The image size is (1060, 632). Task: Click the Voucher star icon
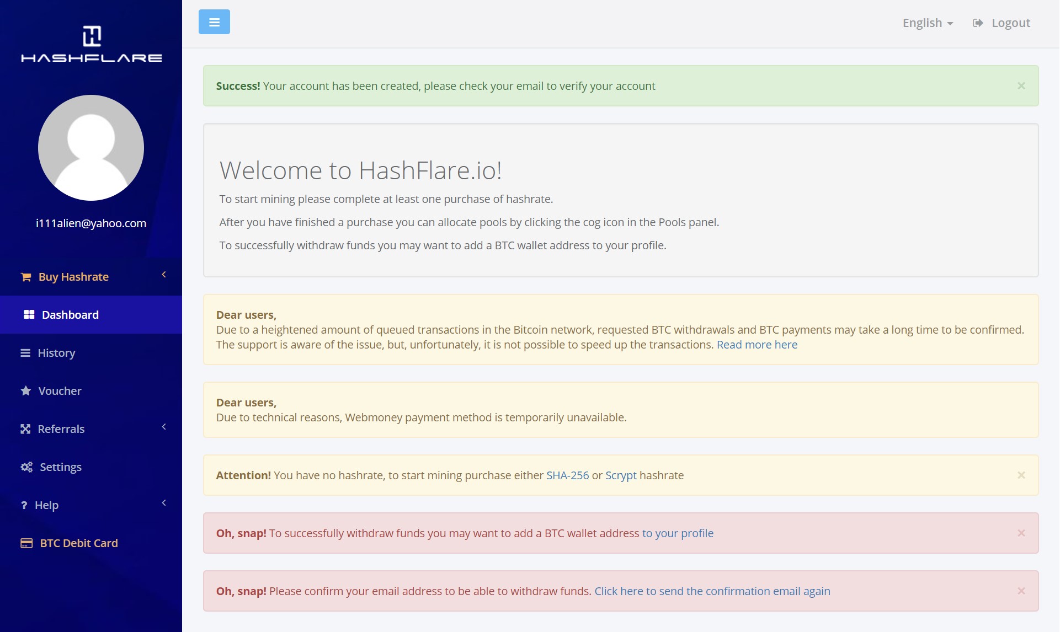pos(26,390)
